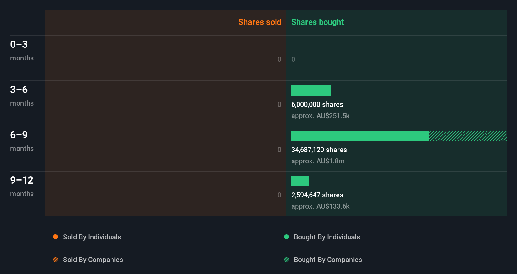Viewport: 517px width, 274px height.
Task: Click the 9–12 months green bought bar
Action: coord(300,181)
